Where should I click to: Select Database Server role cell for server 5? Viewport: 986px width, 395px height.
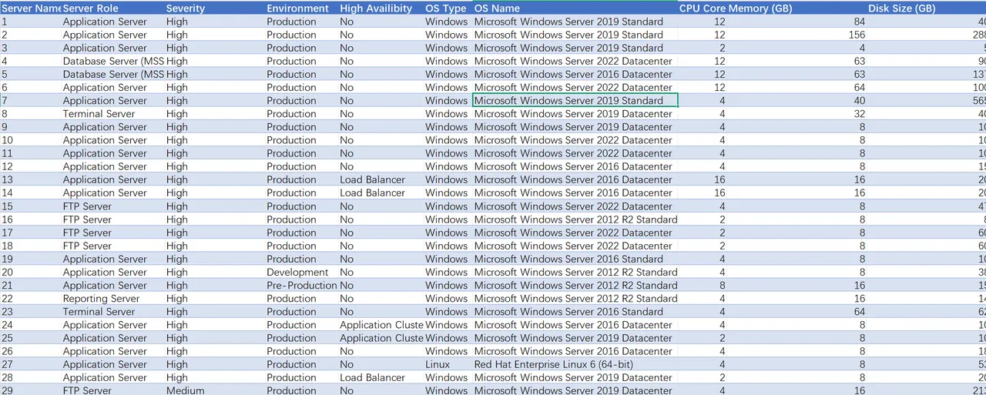(112, 75)
